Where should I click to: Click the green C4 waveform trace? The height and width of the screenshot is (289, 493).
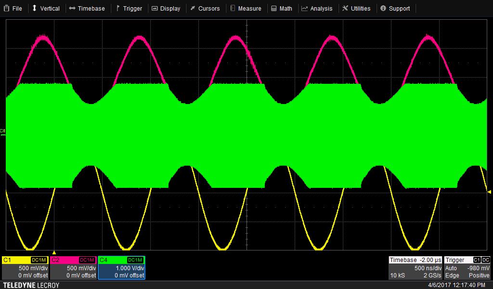[x=246, y=135]
